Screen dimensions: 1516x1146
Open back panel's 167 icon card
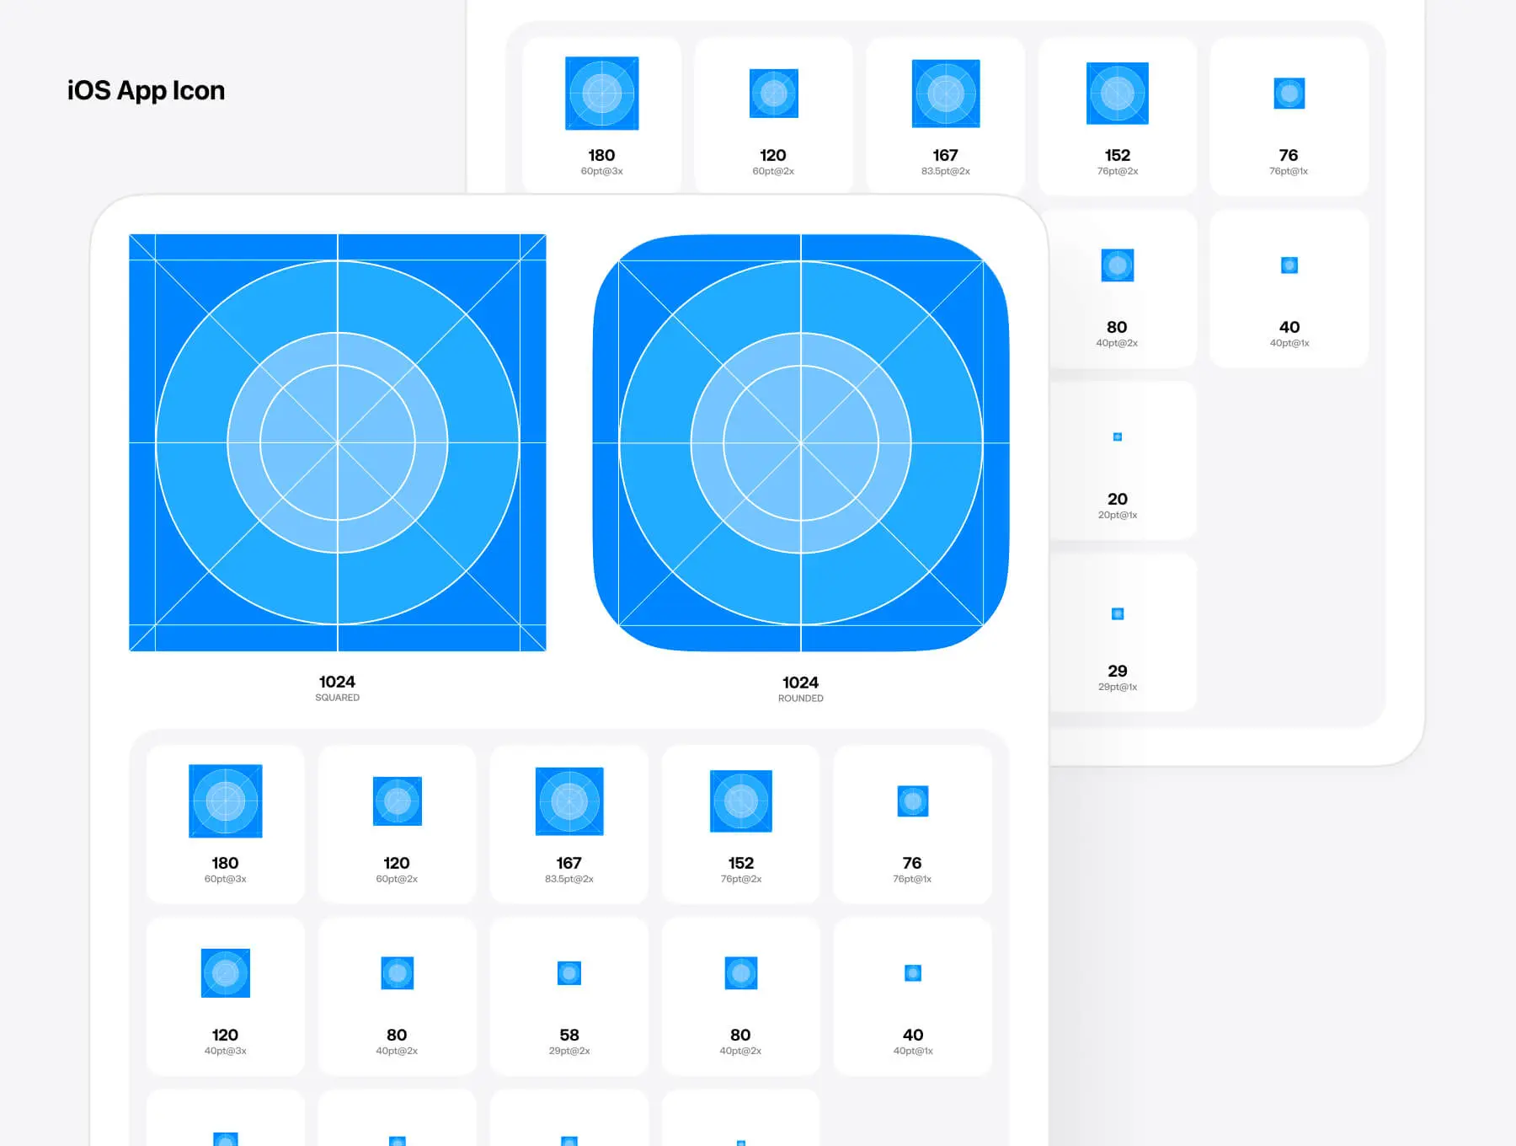(x=945, y=114)
